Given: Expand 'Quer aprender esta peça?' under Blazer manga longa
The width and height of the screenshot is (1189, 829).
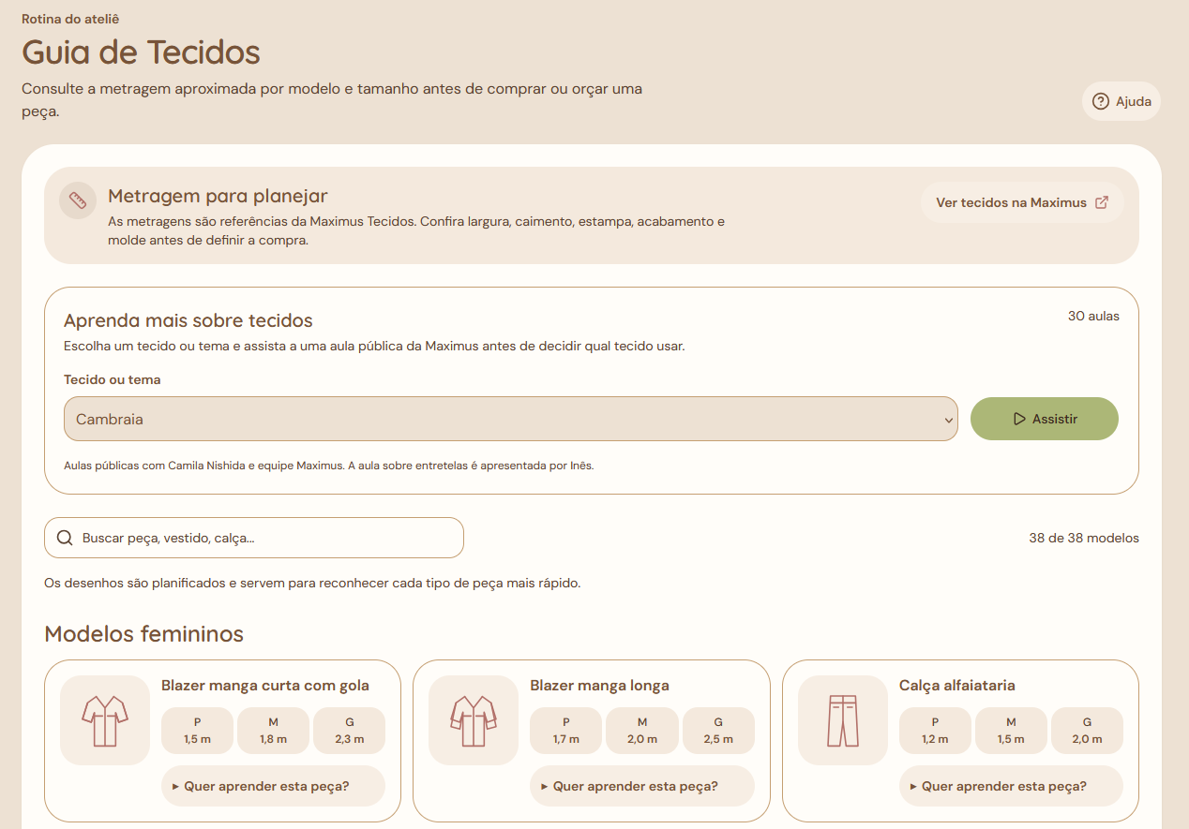Looking at the screenshot, I should (642, 786).
